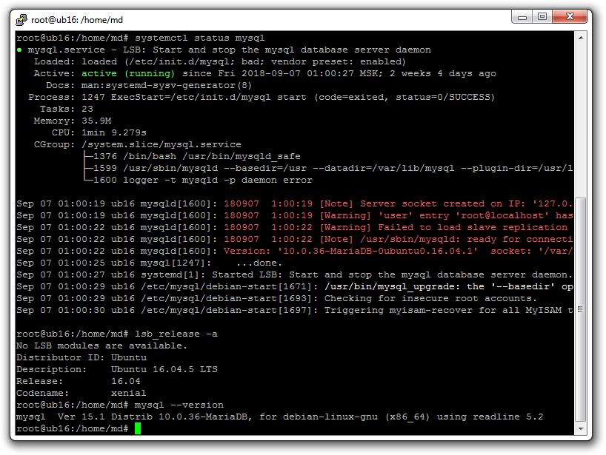606x455 pixels.
Task: Click the /usr/bin/mysqld_safe process entry
Action: [x=211, y=156]
